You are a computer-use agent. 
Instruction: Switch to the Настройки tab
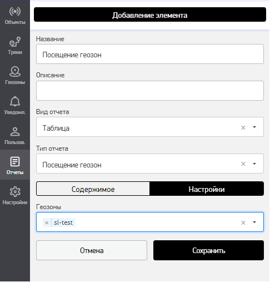point(207,189)
